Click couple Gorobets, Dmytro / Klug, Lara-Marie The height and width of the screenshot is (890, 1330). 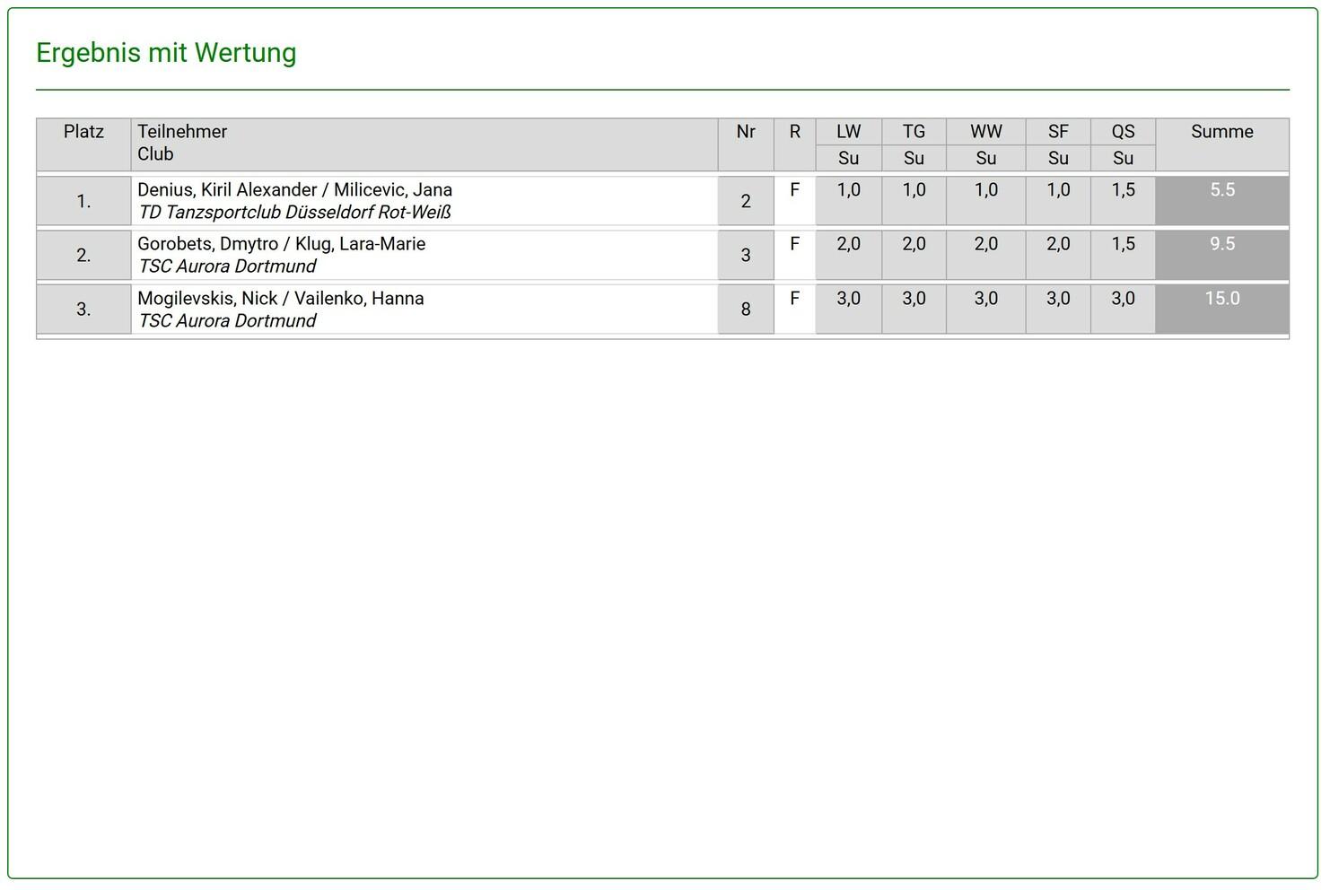(x=281, y=244)
